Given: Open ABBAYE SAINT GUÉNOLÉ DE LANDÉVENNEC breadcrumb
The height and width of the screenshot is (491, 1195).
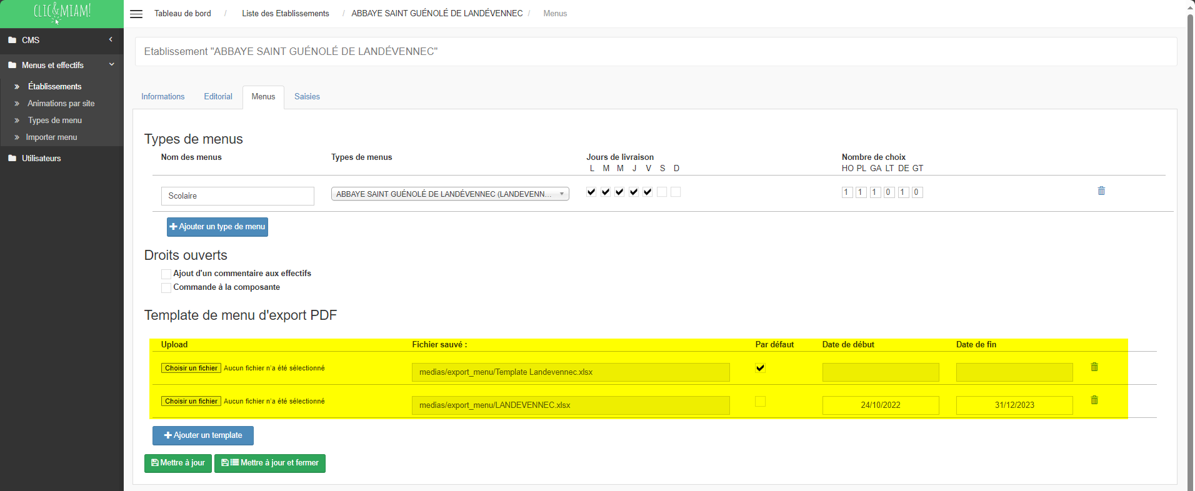Looking at the screenshot, I should (x=437, y=13).
